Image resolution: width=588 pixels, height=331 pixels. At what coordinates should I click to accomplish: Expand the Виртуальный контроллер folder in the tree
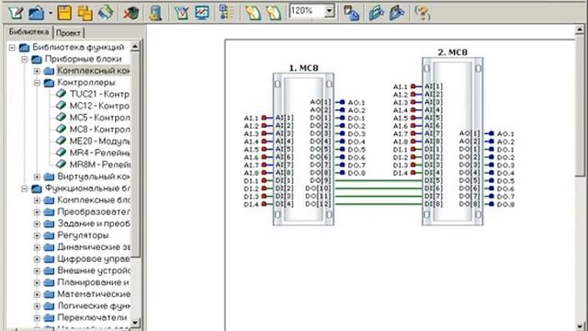click(x=37, y=177)
